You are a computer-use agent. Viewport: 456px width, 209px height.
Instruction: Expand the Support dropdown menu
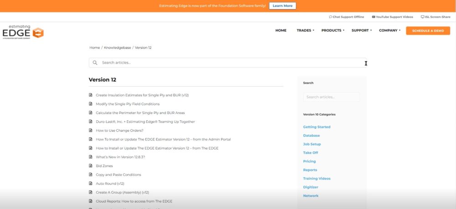coord(362,30)
